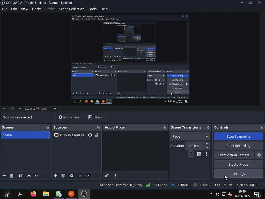Move source down arrow in Sources dock
The height and width of the screenshot is (199, 265).
(88, 176)
